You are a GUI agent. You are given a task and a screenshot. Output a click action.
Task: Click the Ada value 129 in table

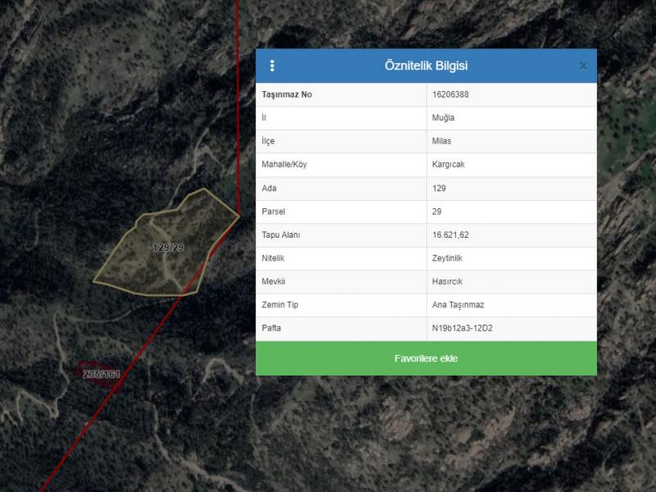(x=439, y=188)
